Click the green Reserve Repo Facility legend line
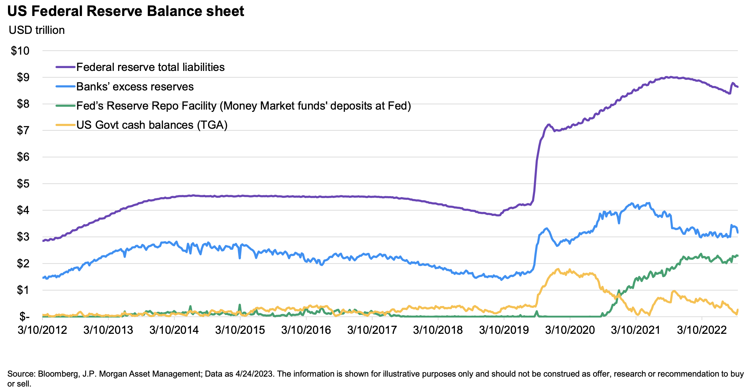Viewport: 750px width, 391px height. click(66, 106)
